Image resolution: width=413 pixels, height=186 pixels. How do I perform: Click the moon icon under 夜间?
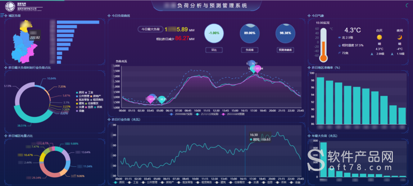pos(400,37)
